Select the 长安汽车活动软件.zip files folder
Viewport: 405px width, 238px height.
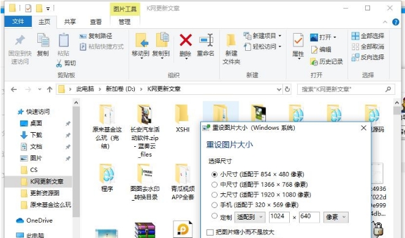tap(145, 130)
